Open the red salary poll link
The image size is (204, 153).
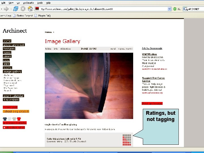(x=10, y=107)
